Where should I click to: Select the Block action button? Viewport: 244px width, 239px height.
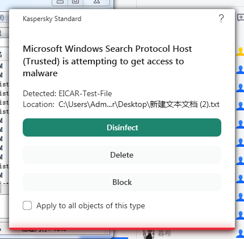coord(122,182)
